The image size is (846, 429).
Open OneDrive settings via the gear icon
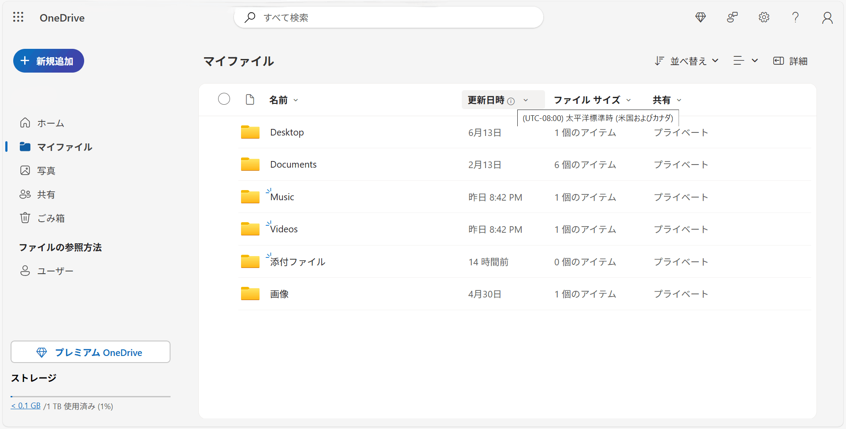(x=764, y=17)
